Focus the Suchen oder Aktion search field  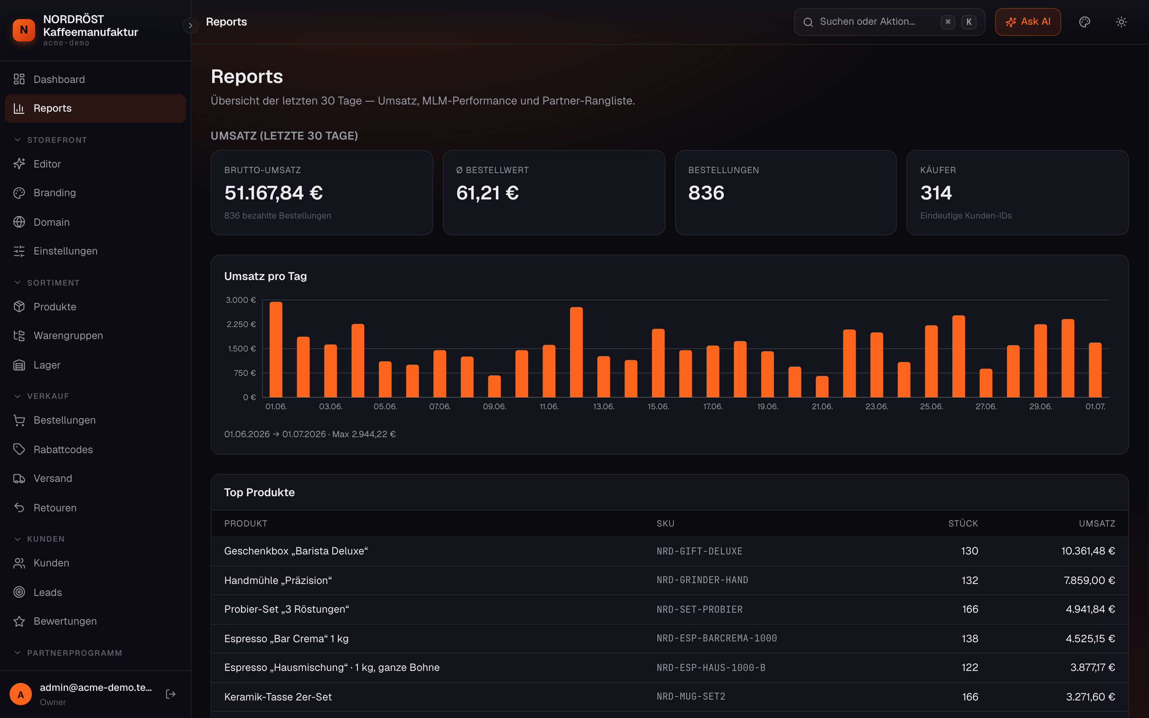(889, 22)
